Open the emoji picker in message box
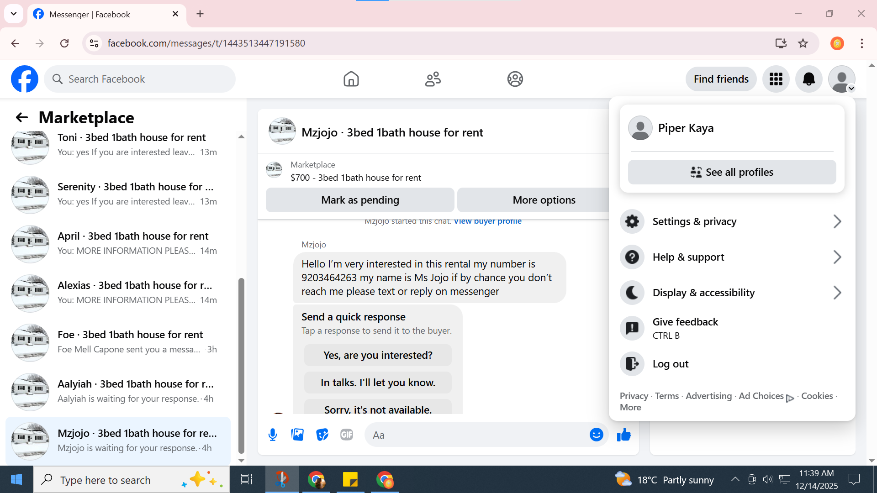The height and width of the screenshot is (493, 877). pyautogui.click(x=596, y=435)
